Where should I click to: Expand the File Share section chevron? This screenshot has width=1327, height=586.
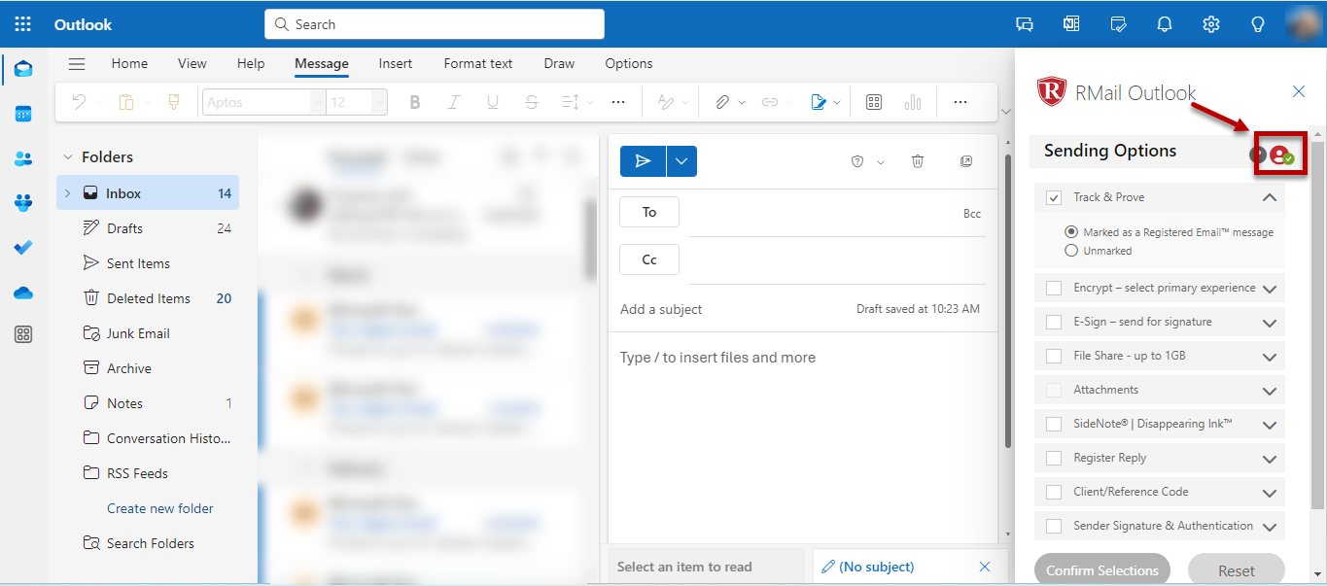click(x=1270, y=357)
